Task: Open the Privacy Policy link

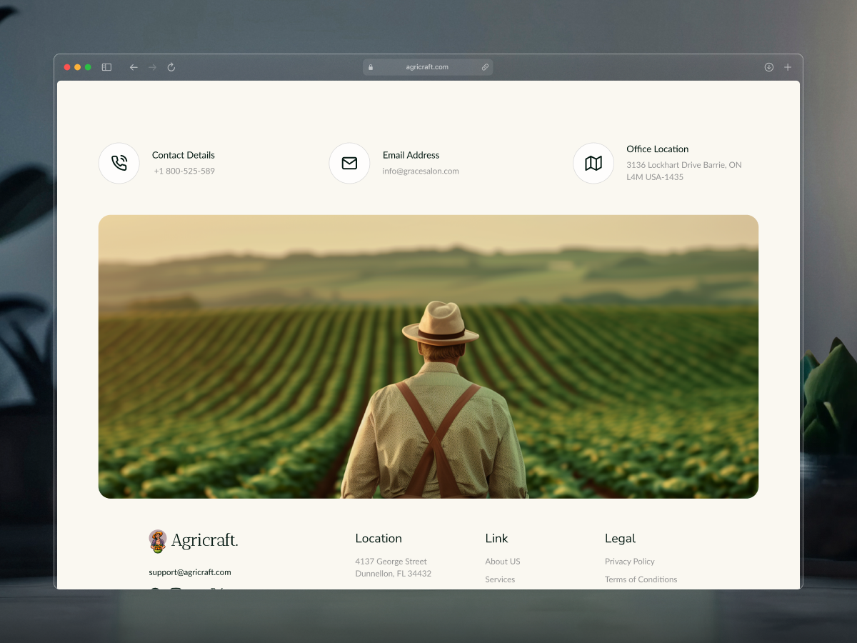Action: [x=629, y=562]
